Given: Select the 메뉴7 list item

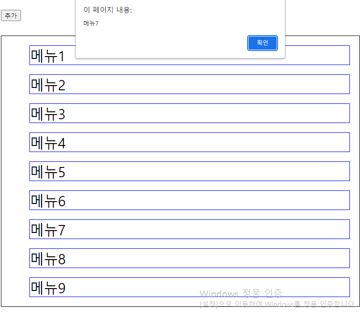Looking at the screenshot, I should coord(190,229).
